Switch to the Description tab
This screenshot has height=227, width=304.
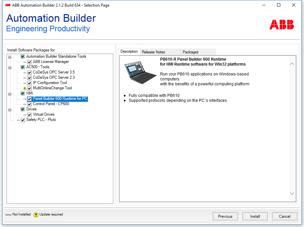[x=129, y=51]
